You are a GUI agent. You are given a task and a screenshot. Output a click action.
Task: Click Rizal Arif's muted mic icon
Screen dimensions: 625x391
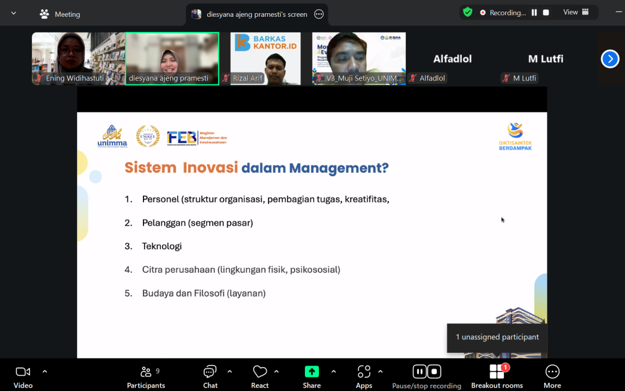click(x=226, y=78)
